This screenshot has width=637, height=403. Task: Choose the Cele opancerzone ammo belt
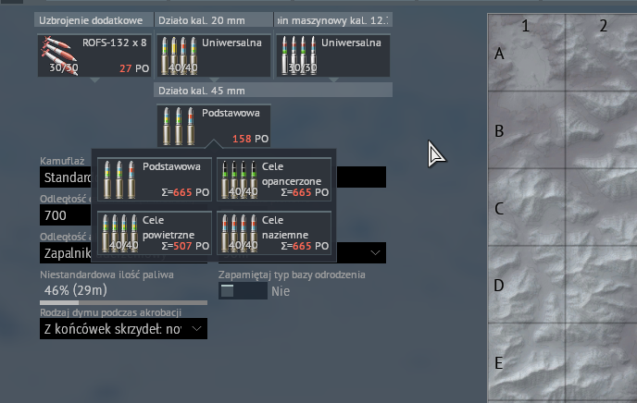(273, 179)
